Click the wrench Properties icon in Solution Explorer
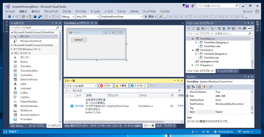 (x=244, y=28)
